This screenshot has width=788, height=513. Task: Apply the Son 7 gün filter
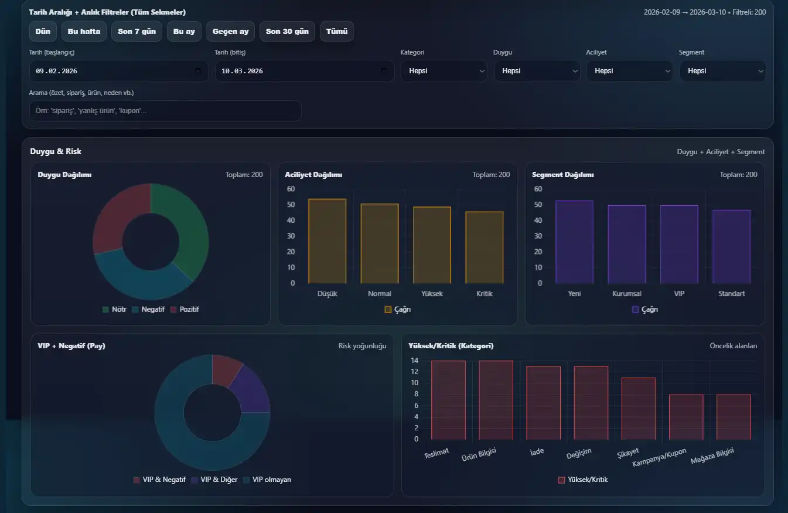137,32
